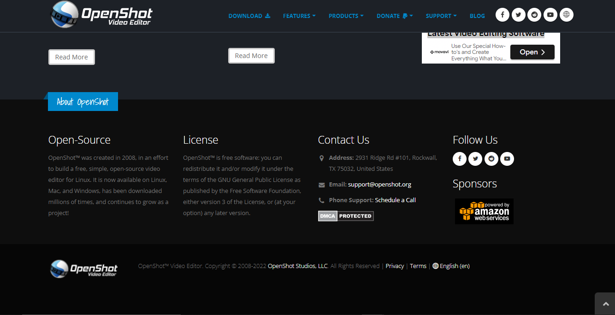Open Reddit icon in top navigation bar
Viewport: 615px width, 315px height.
click(534, 15)
